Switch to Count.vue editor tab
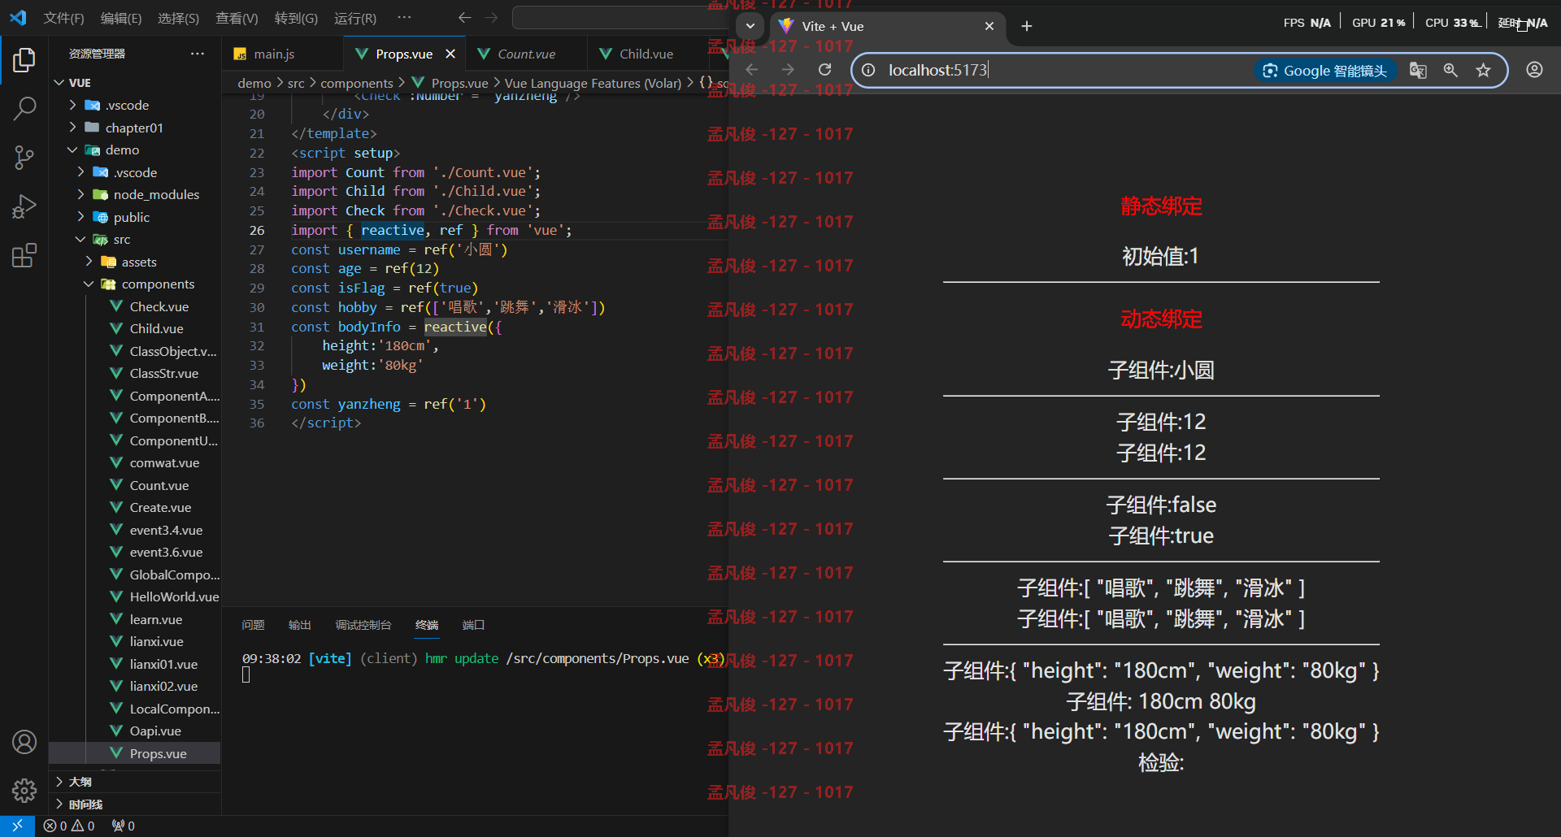Screen dimensions: 1561x837 527,54
